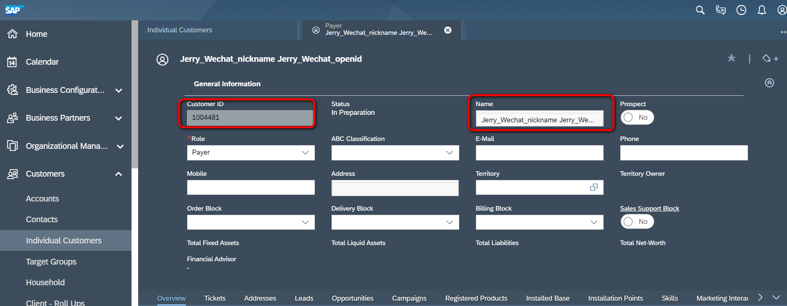Viewport: 787px width, 306px height.
Task: Switch to the Skills tab
Action: [x=670, y=298]
